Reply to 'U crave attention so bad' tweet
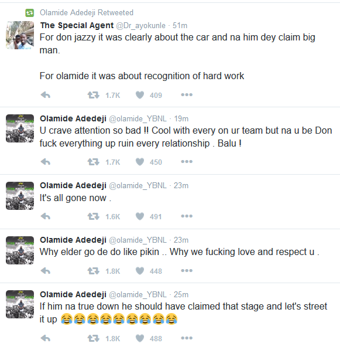 46,162
